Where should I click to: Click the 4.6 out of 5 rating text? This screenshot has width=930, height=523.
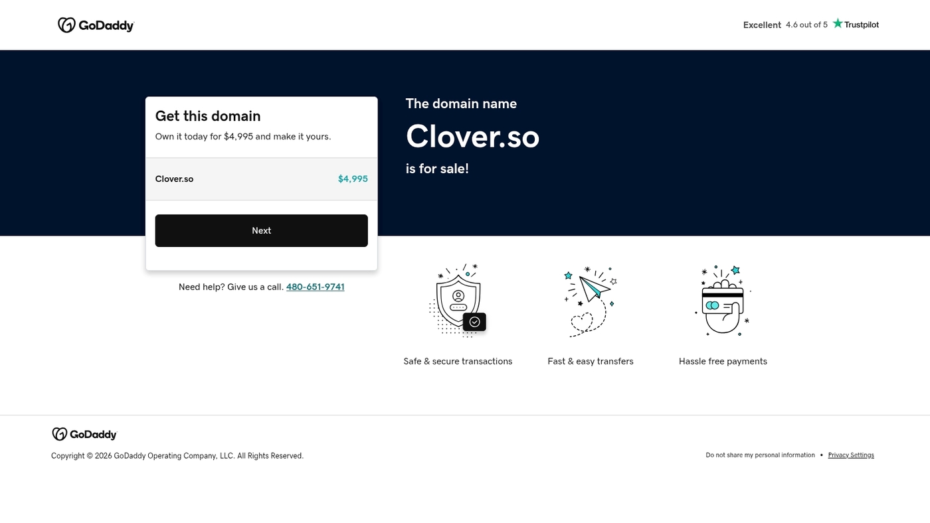806,25
